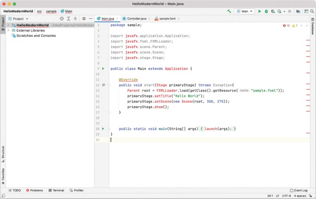Viewport: 316px width, 199px height.
Task: Open the Run Anything window icon
Action: [306, 11]
